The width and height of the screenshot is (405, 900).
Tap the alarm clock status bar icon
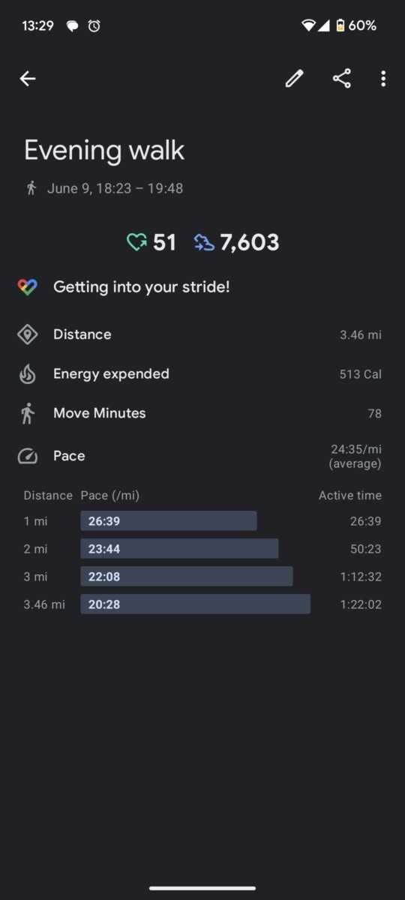[x=94, y=25]
